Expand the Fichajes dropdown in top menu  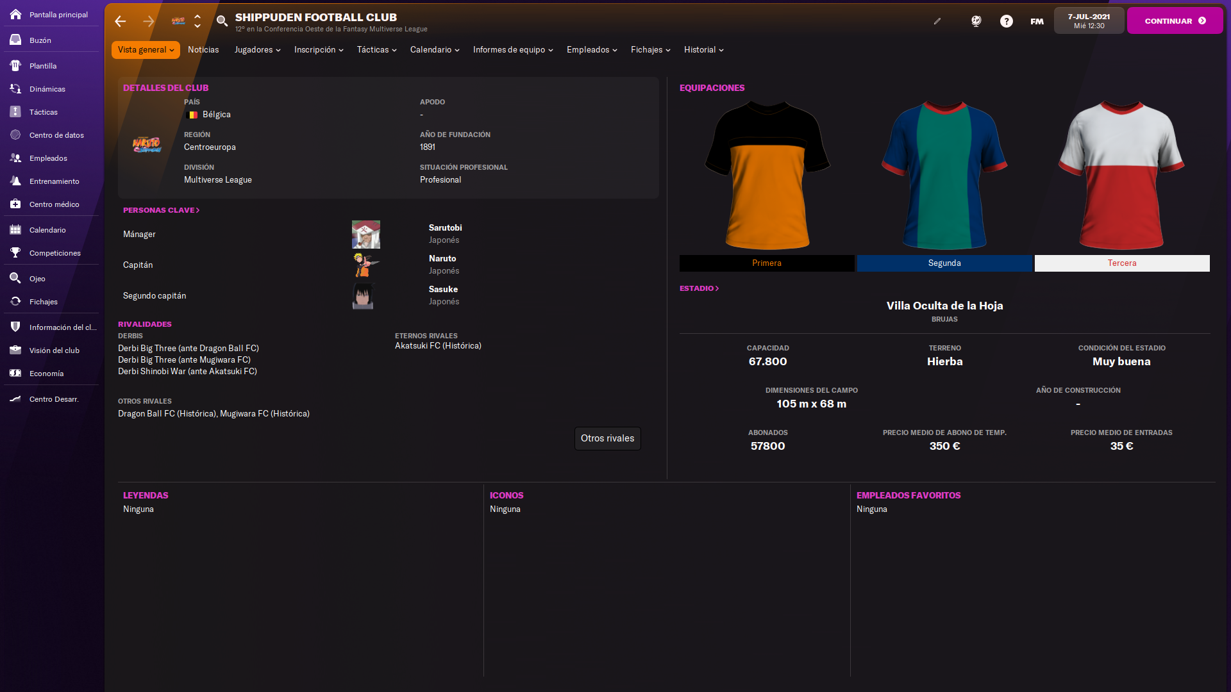[x=650, y=50]
